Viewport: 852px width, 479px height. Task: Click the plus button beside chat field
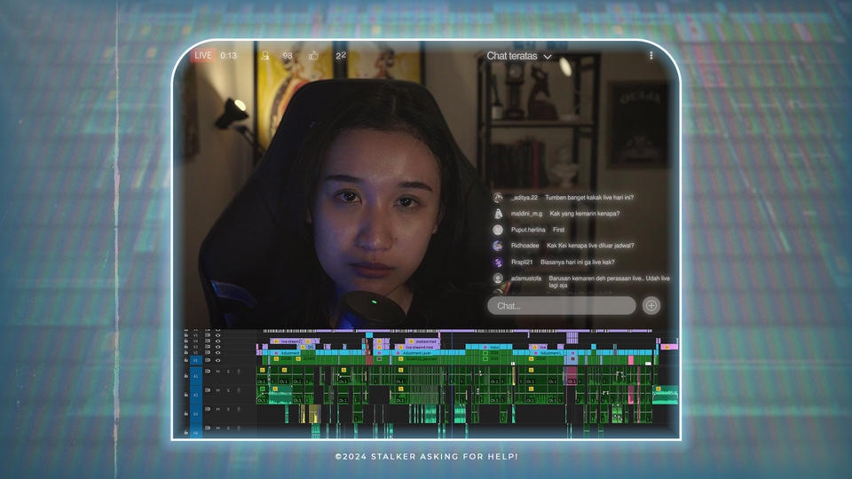pos(651,305)
